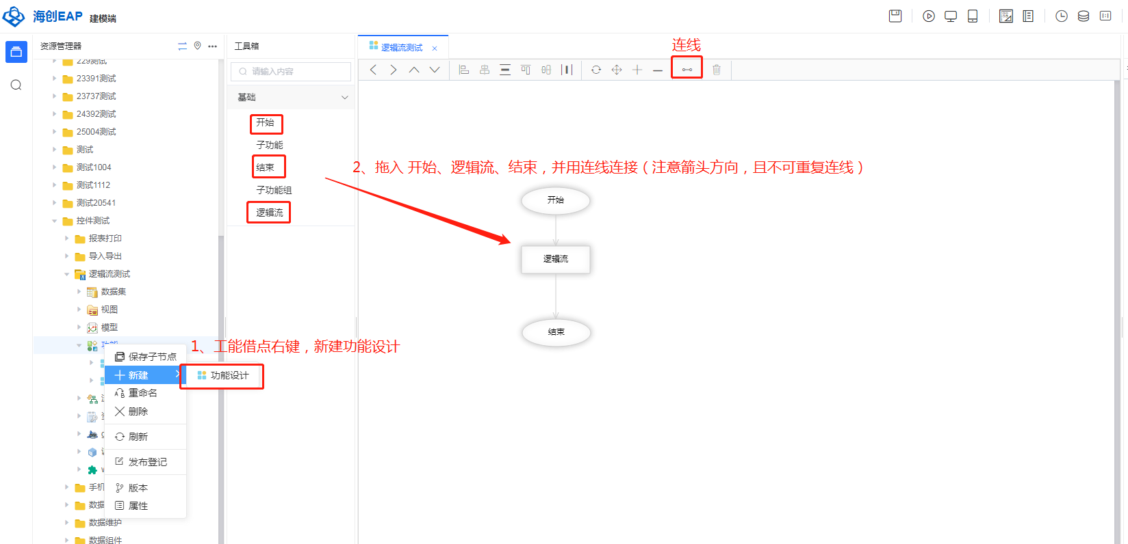Click the clock history icon
This screenshot has height=544, width=1128.
[1062, 16]
